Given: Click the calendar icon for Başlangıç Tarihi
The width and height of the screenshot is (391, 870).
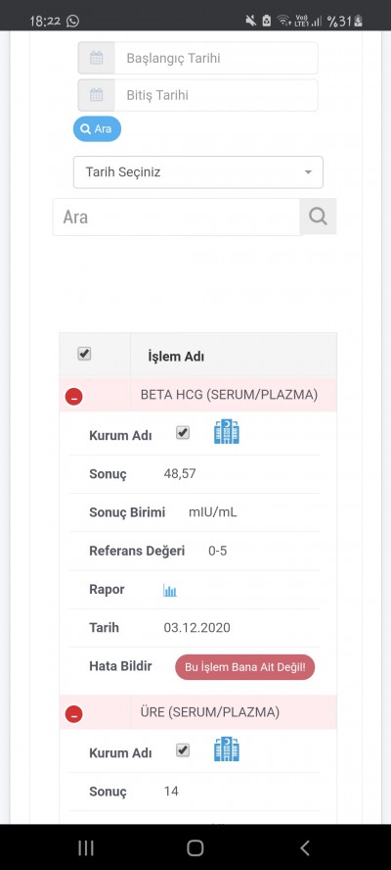Looking at the screenshot, I should pyautogui.click(x=97, y=58).
